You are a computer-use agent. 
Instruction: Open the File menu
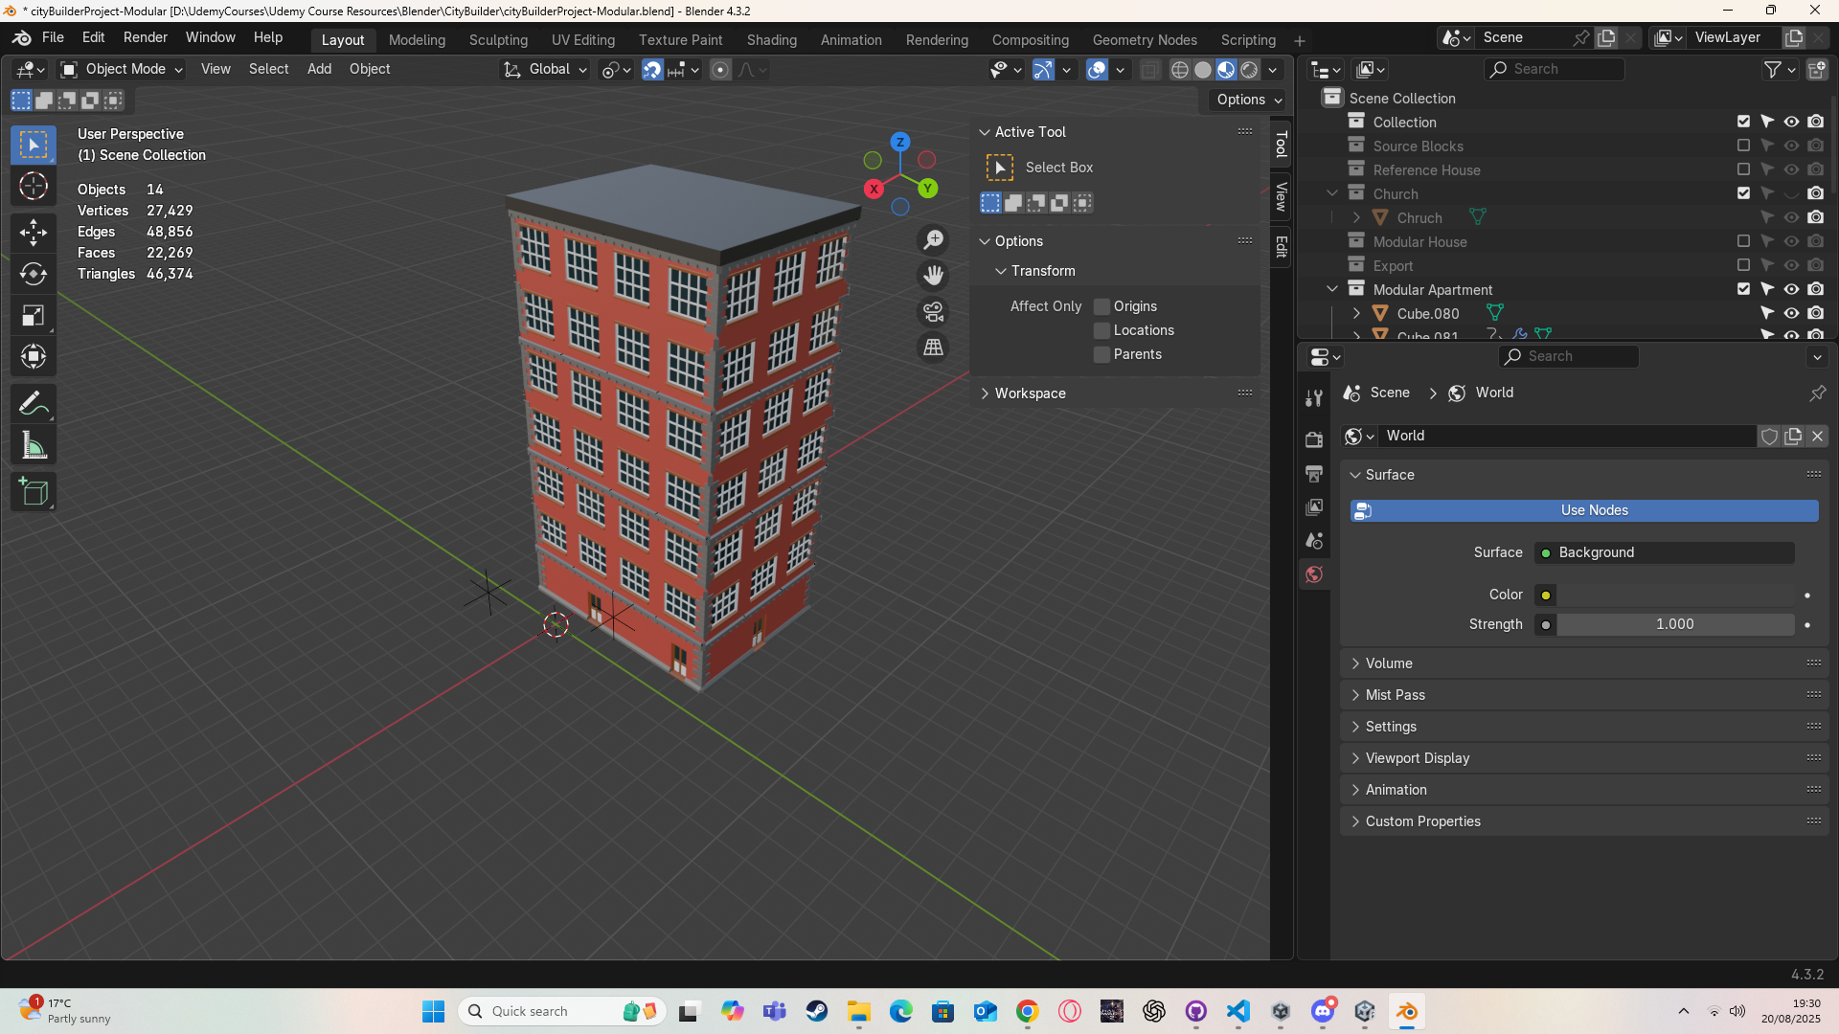click(53, 37)
